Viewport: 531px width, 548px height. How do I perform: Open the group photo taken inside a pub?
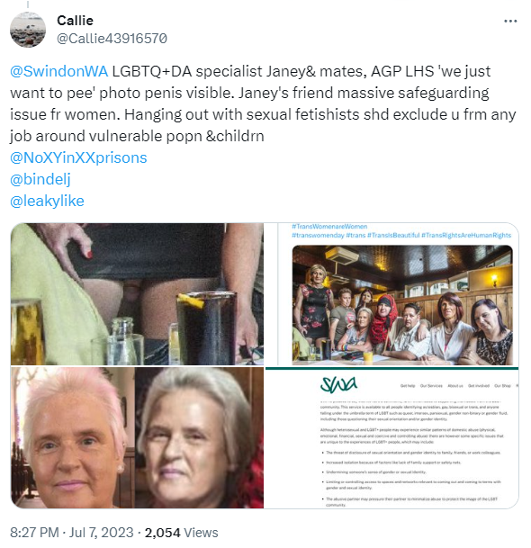click(391, 294)
